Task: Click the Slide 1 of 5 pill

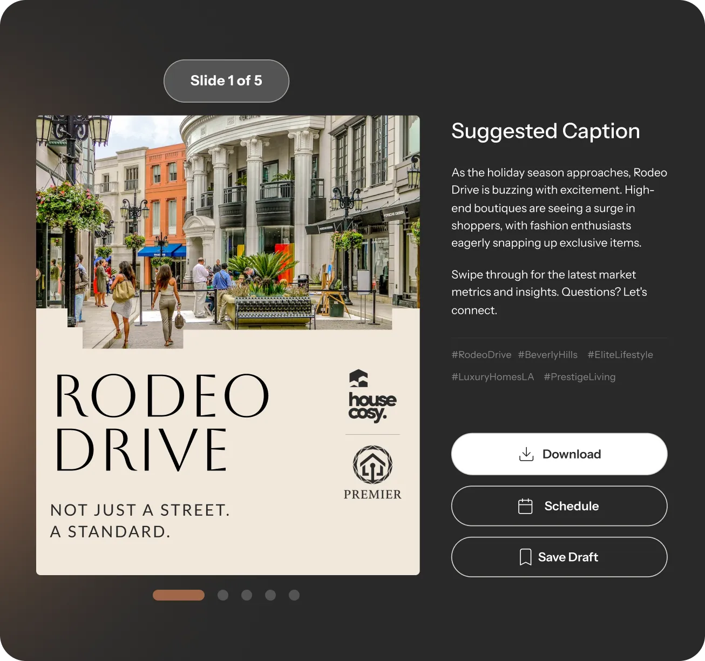Action: point(226,81)
